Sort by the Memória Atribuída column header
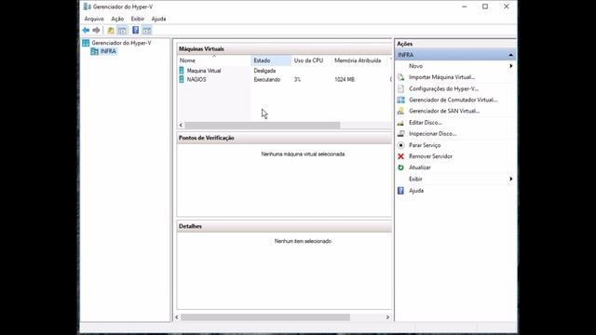 click(360, 60)
